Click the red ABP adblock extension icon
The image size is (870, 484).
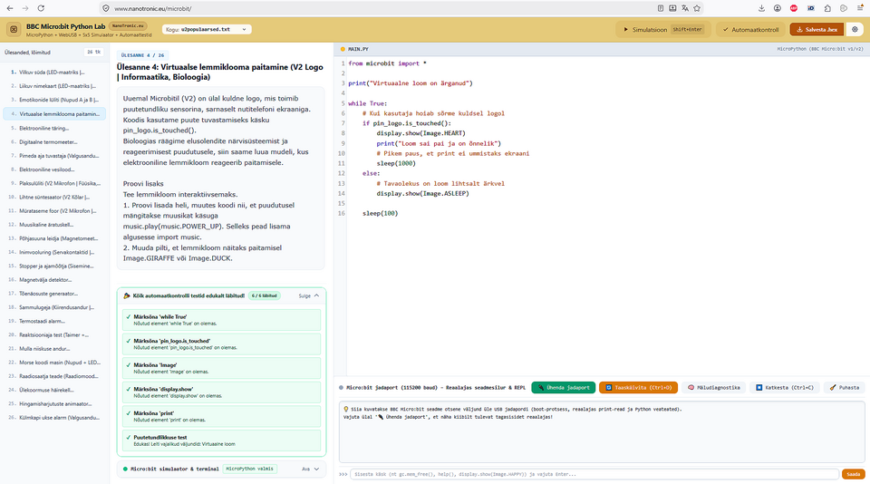click(794, 8)
